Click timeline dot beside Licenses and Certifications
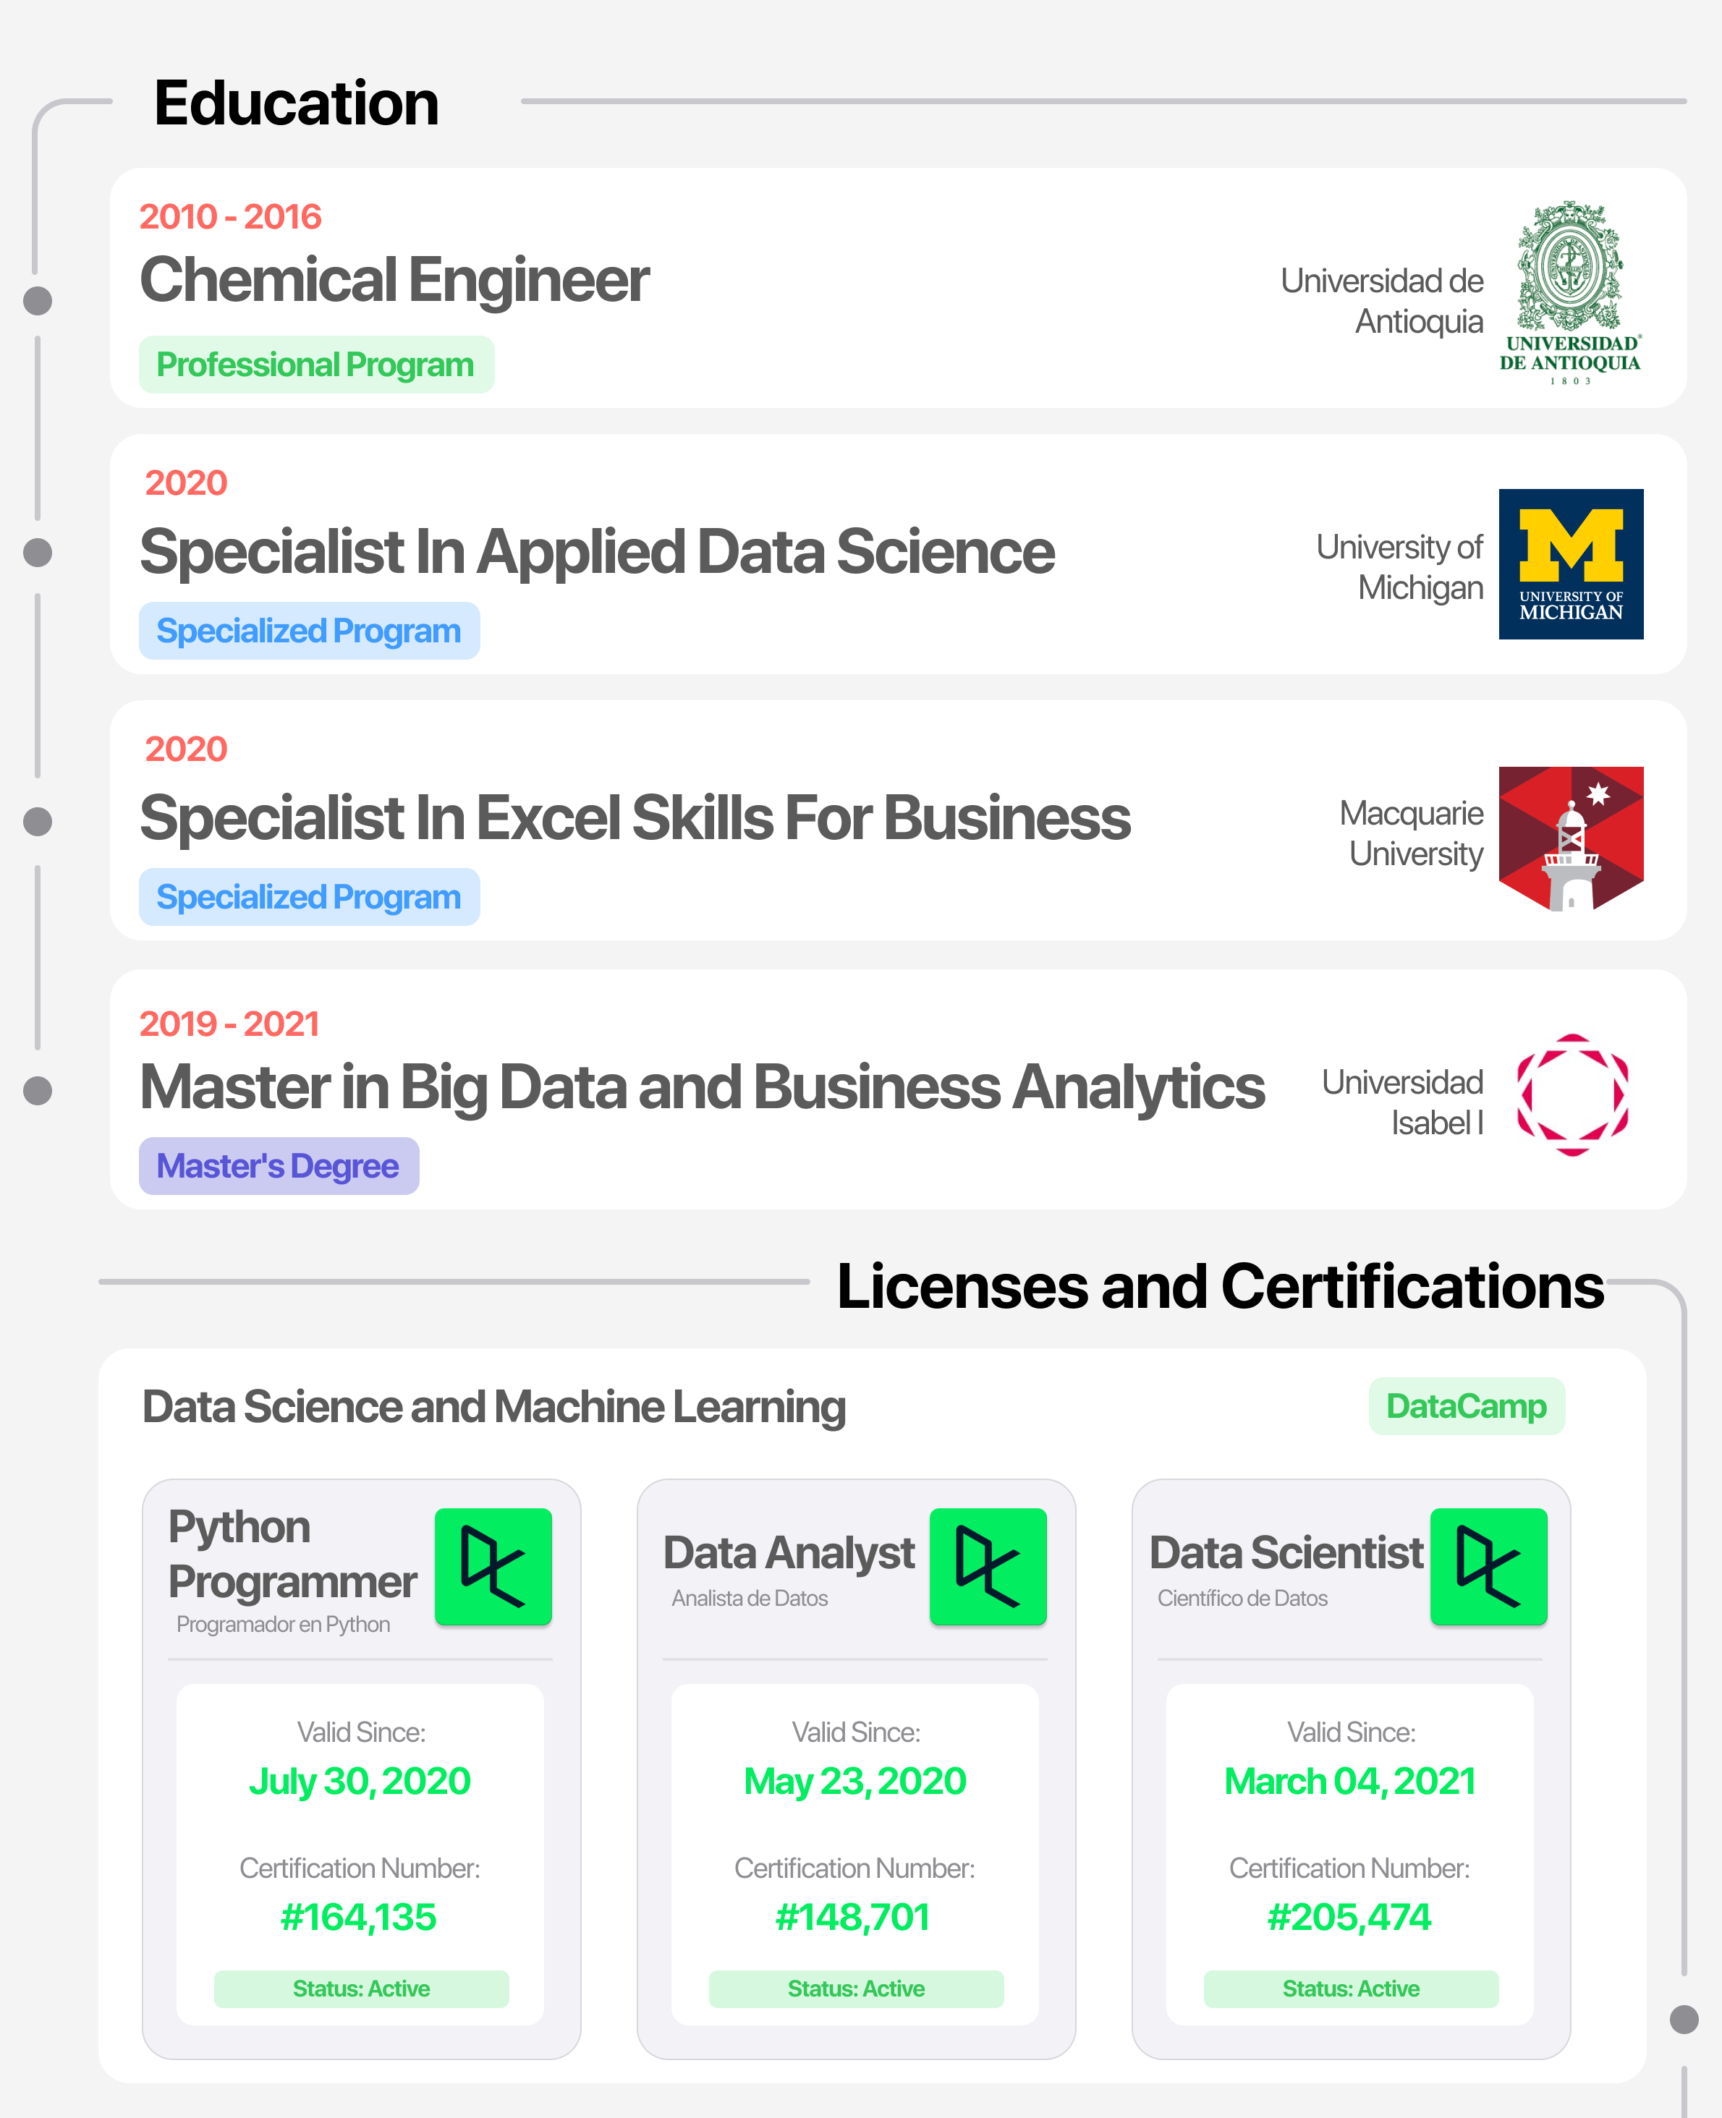 coord(1684,2019)
